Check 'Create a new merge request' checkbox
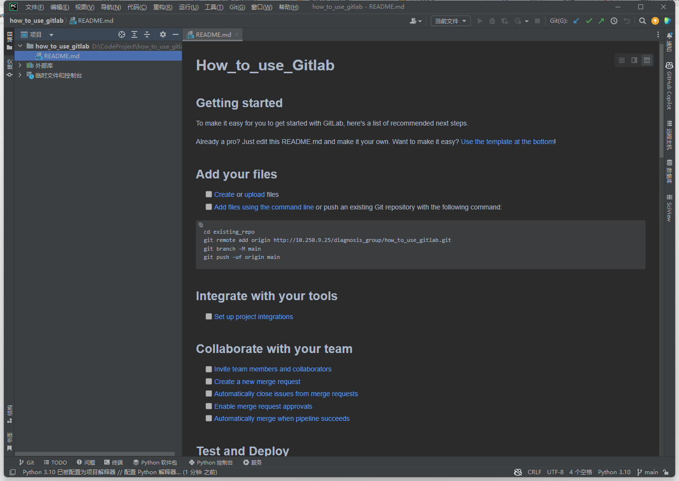This screenshot has height=481, width=679. point(209,382)
